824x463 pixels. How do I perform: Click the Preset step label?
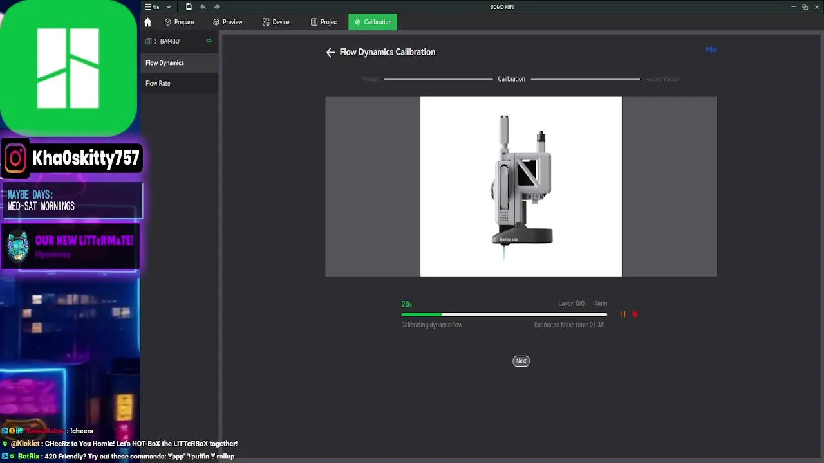[370, 79]
